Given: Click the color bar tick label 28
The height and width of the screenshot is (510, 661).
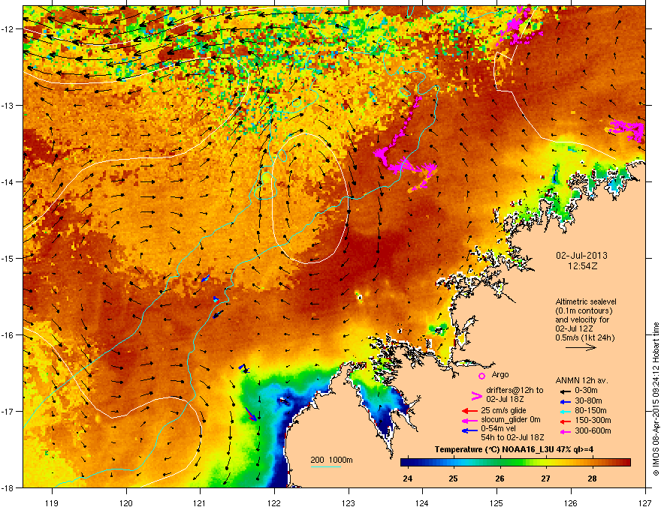Looking at the screenshot, I should [592, 478].
